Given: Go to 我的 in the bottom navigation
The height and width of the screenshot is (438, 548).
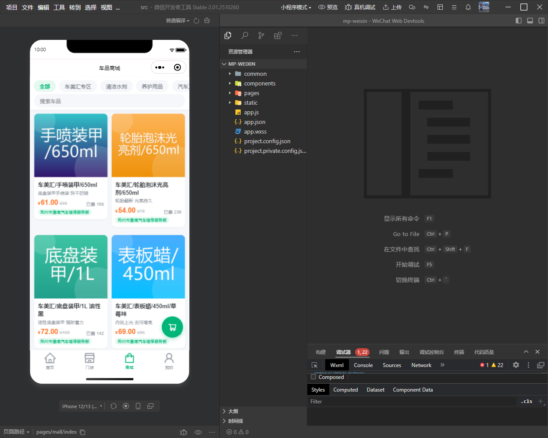Looking at the screenshot, I should [x=169, y=361].
